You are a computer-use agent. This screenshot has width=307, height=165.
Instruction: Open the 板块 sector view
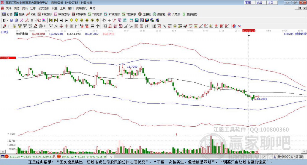tap(19, 14)
